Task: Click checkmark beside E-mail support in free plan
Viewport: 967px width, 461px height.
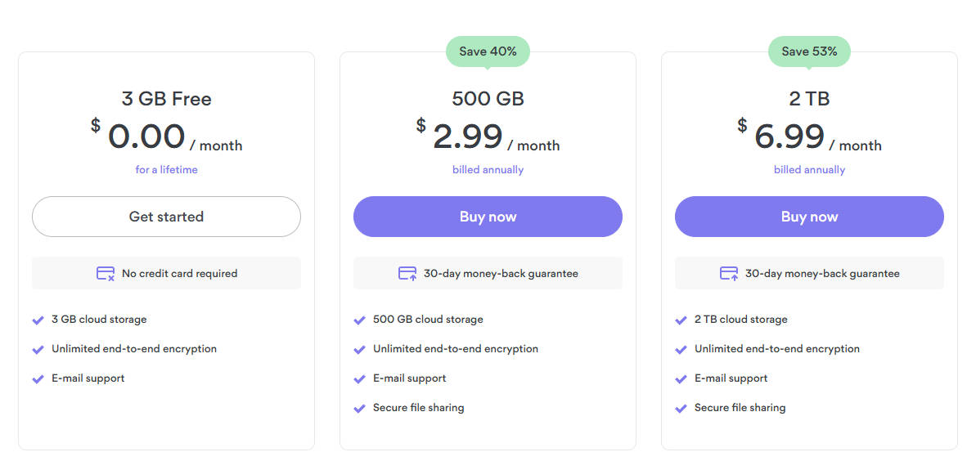Action: [x=38, y=379]
